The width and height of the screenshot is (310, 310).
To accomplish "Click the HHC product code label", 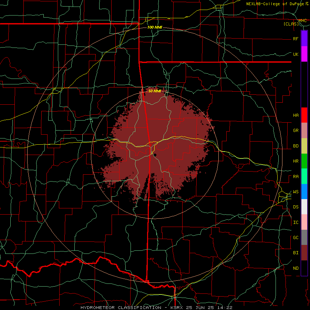I will pyautogui.click(x=302, y=21).
